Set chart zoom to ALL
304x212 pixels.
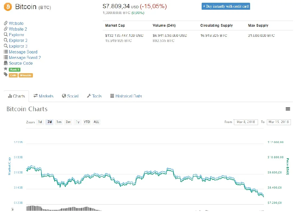coord(96,122)
